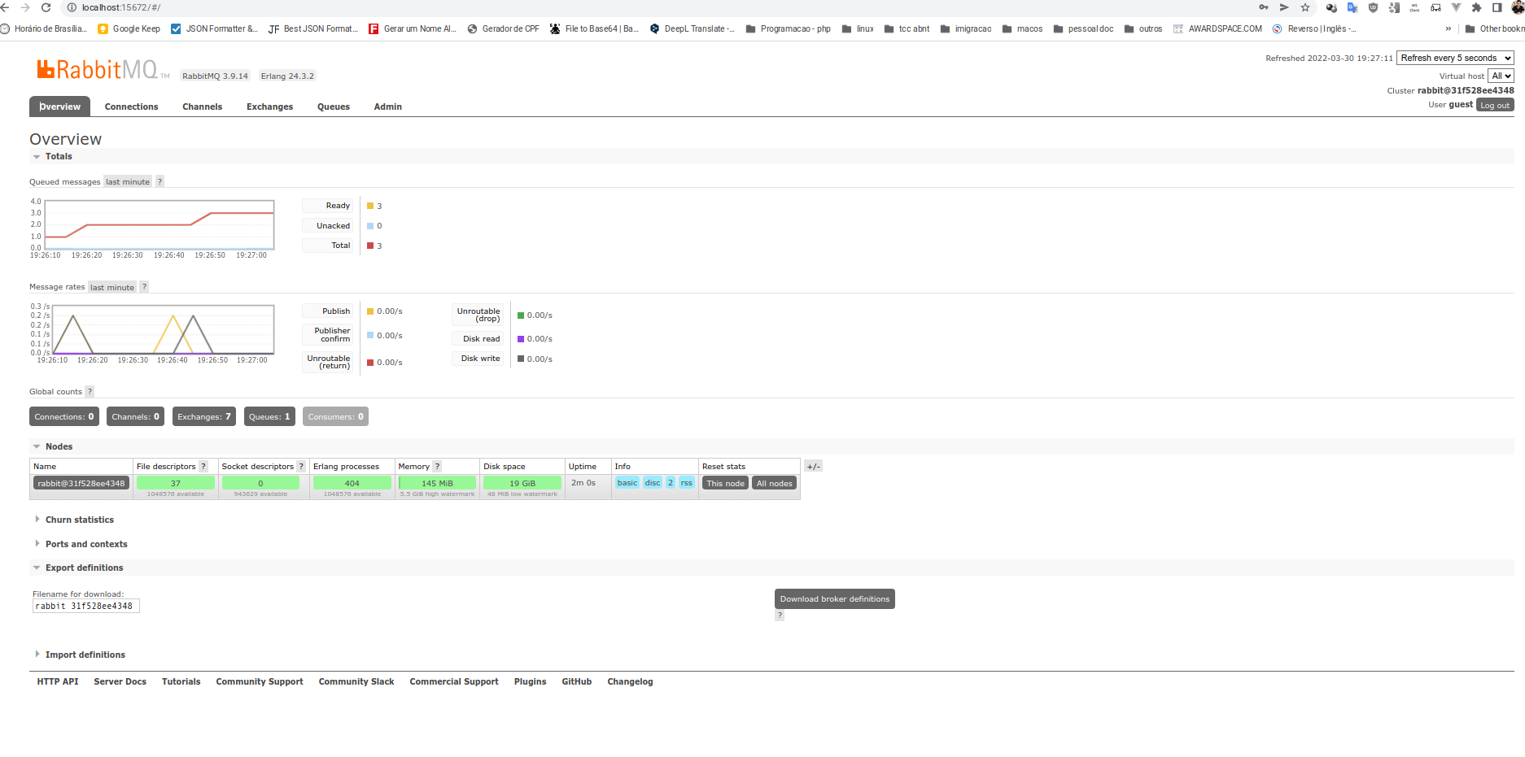The image size is (1525, 757).
Task: Click the Disk read purple swatch
Action: [x=521, y=338]
